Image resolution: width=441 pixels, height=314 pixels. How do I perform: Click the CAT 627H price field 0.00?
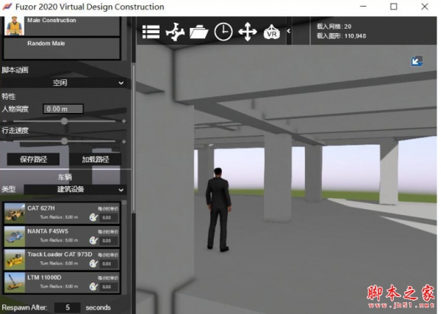pyautogui.click(x=108, y=217)
